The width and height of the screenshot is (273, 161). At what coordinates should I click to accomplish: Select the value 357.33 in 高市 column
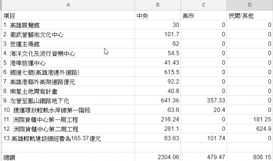pos(204,101)
